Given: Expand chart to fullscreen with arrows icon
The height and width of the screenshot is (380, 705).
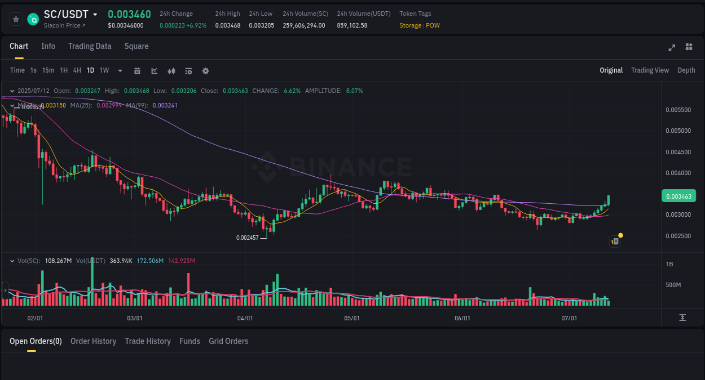Looking at the screenshot, I should (x=671, y=48).
